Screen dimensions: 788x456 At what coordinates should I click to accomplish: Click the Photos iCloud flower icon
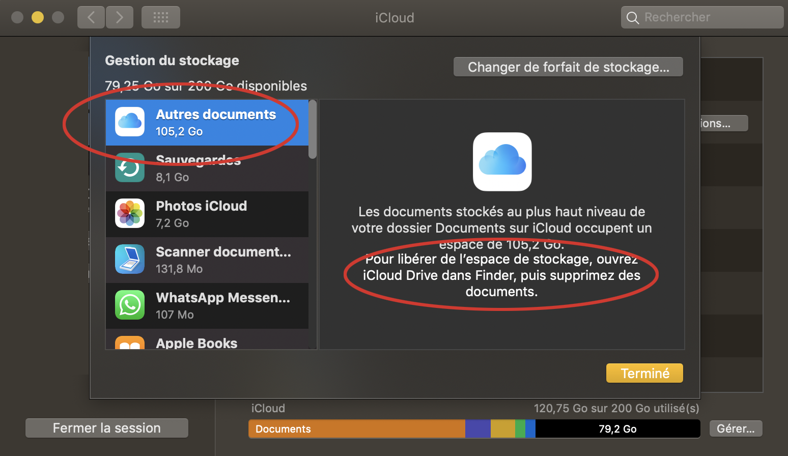[x=130, y=214]
